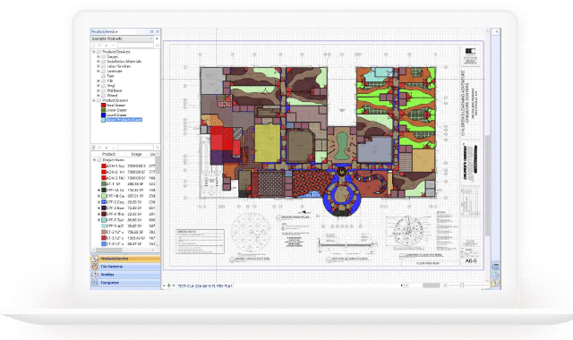
Task: Click the A6-6 sheet number label
Action: pyautogui.click(x=471, y=260)
